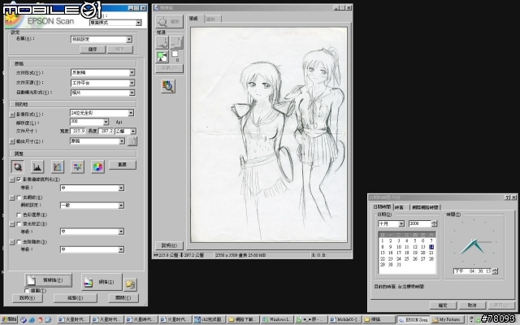
Task: Open the document size unit (公釐) dropdown
Action: coord(126,132)
